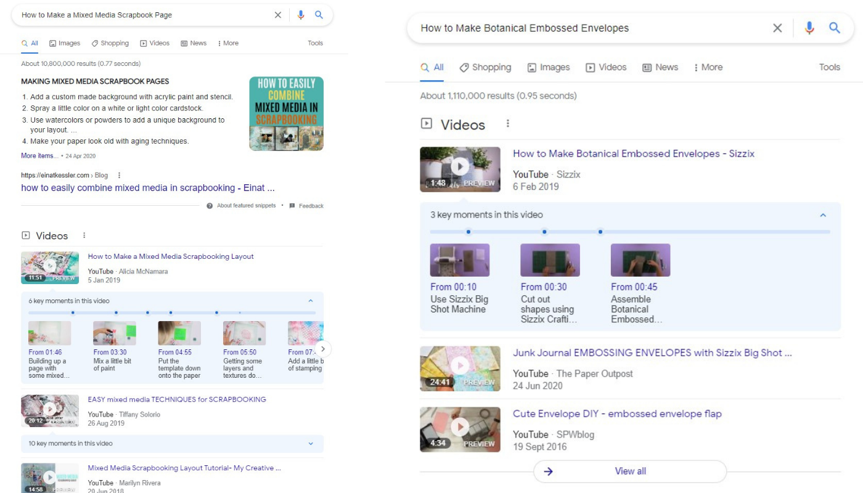Switch to Shopping tab in right search
This screenshot has height=493, width=863.
[485, 67]
